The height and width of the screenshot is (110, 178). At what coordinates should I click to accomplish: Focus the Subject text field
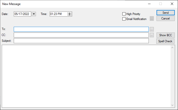point(81,41)
